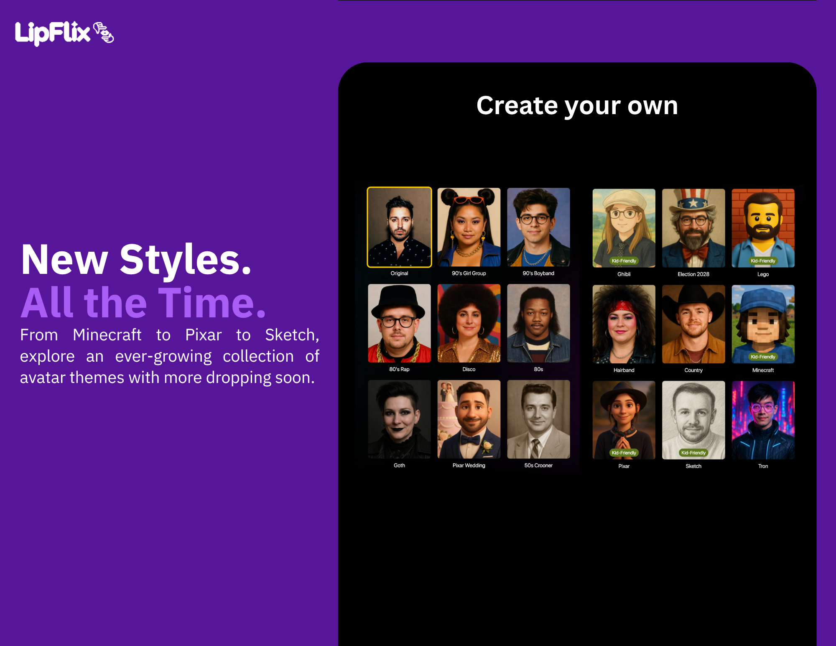Image resolution: width=836 pixels, height=646 pixels.
Task: Click the LipFlix logo
Action: tap(64, 33)
